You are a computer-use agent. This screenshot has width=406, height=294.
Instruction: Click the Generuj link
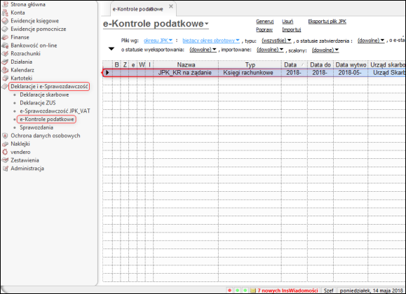pos(264,22)
